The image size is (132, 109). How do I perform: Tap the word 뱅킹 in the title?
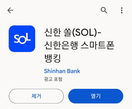coord(53,58)
